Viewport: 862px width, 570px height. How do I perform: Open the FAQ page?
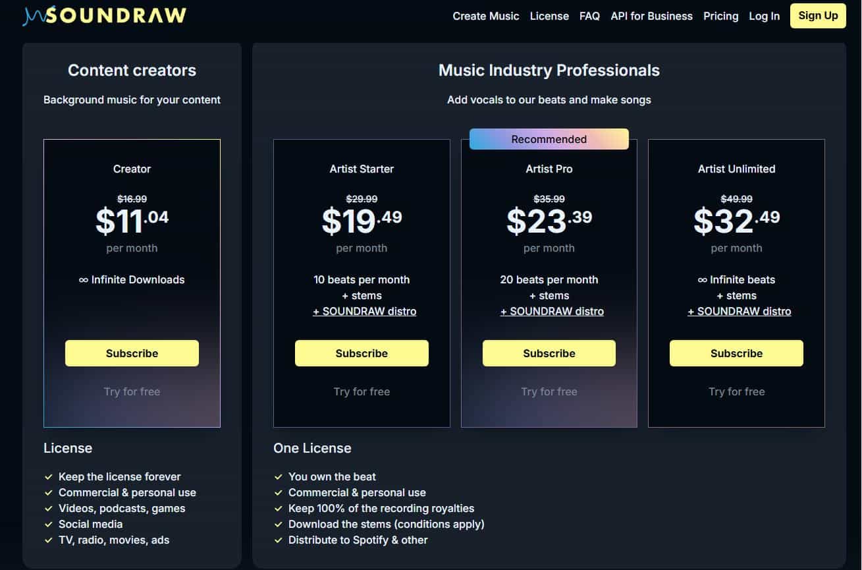click(589, 16)
